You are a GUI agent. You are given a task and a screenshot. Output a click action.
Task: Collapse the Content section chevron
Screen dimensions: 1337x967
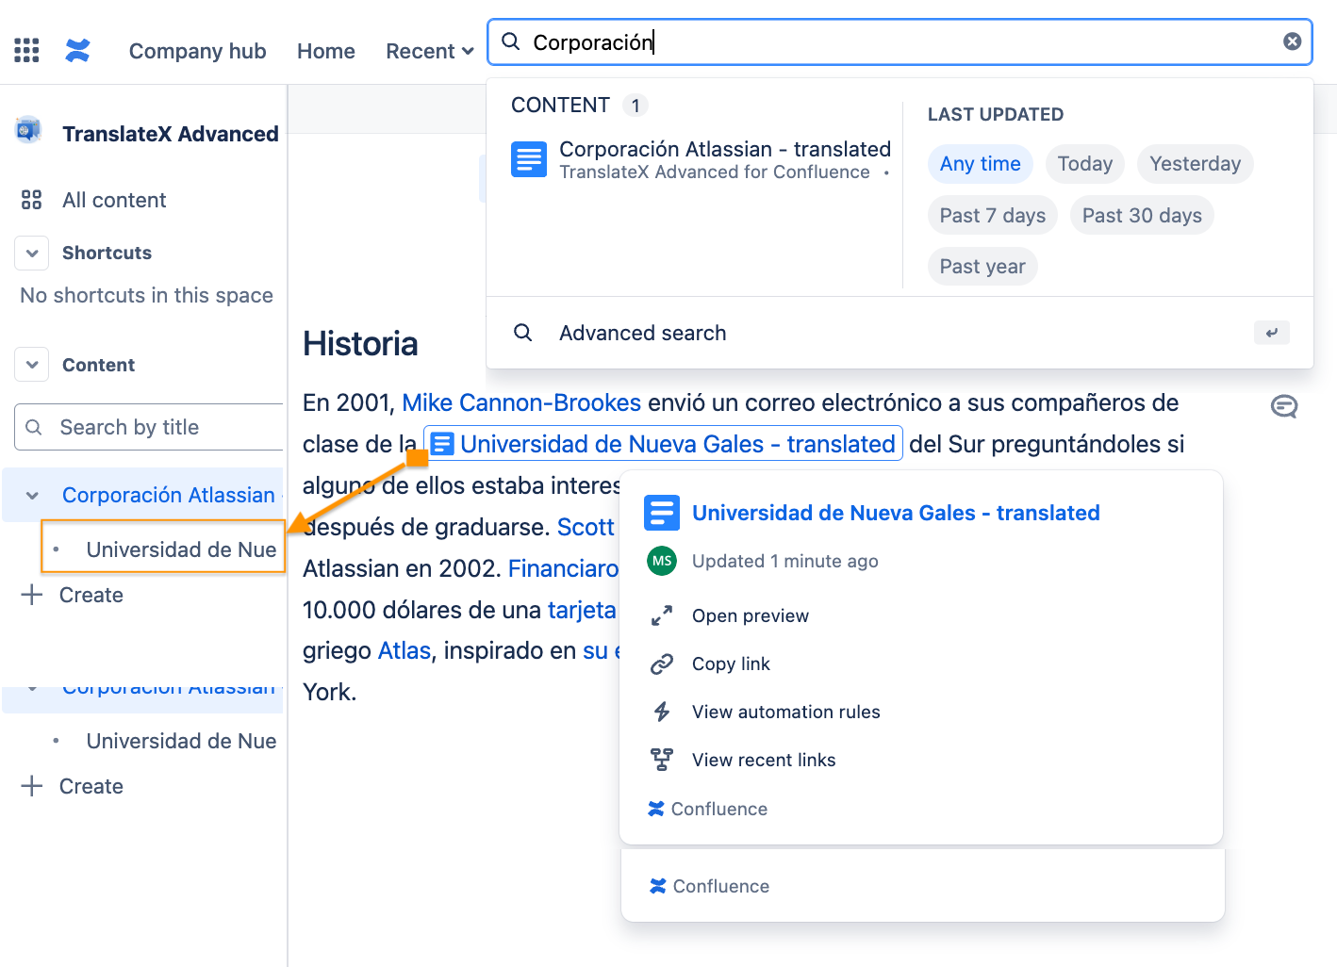[32, 365]
